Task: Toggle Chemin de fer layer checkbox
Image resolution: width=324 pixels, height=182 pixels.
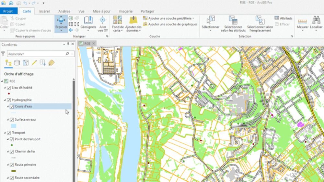Action: click(12, 152)
